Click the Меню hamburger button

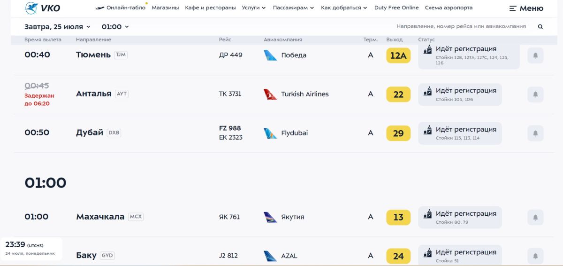(x=526, y=8)
